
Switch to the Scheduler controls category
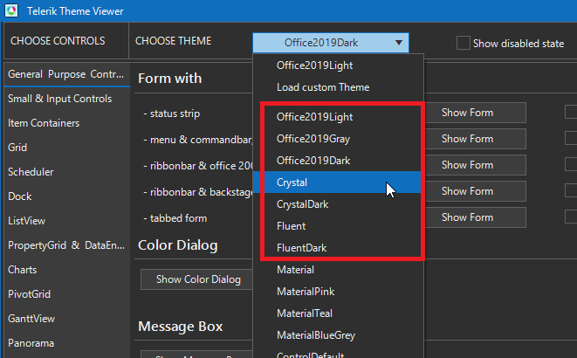coord(31,172)
